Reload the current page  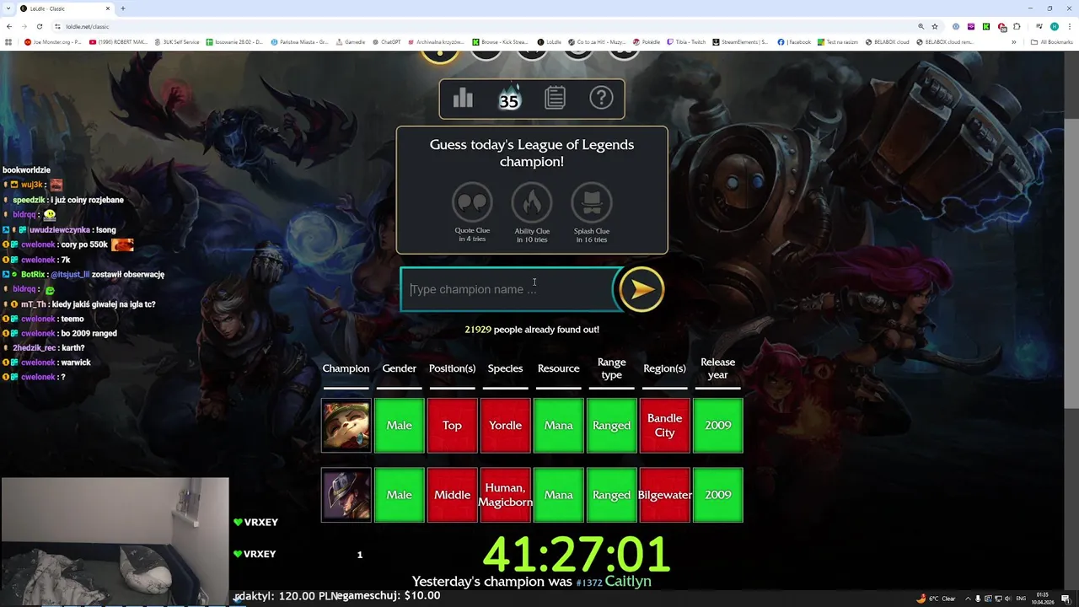point(39,26)
